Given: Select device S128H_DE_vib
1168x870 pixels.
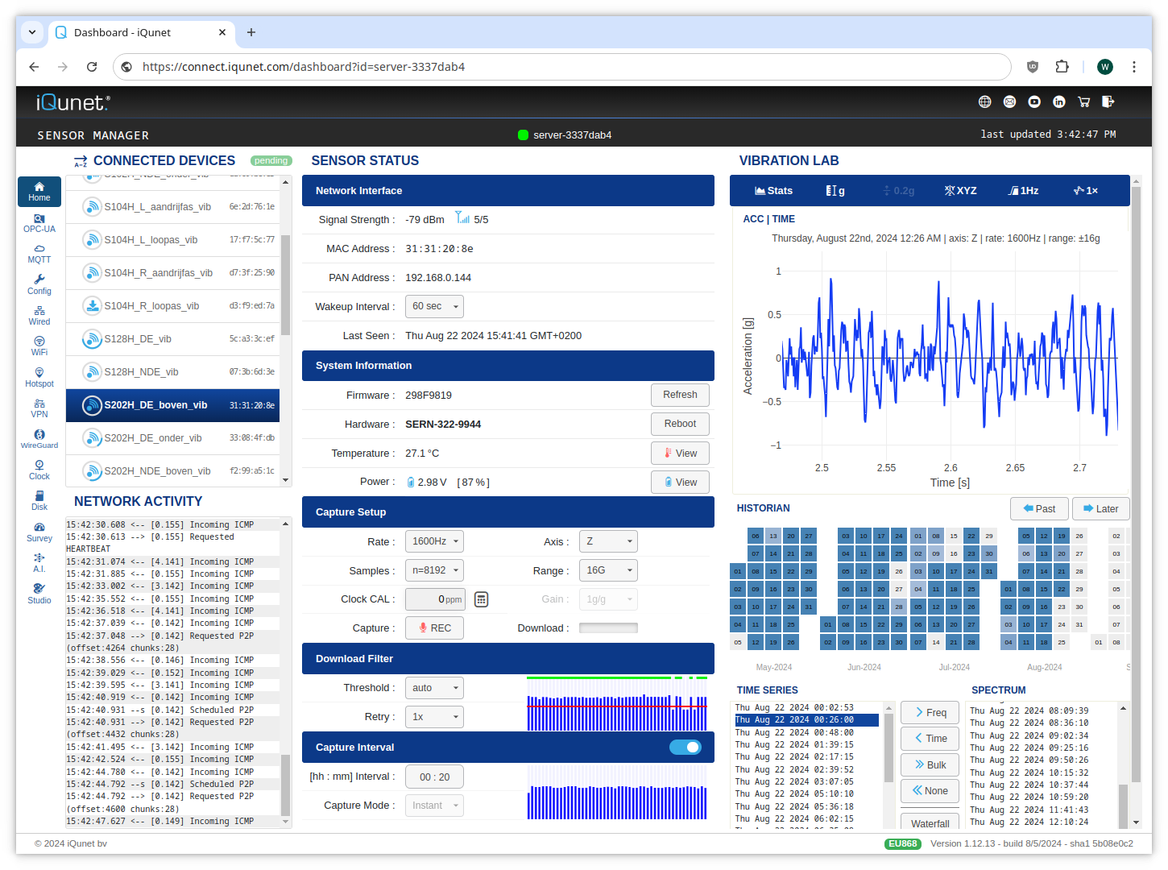Looking at the screenshot, I should [x=172, y=339].
